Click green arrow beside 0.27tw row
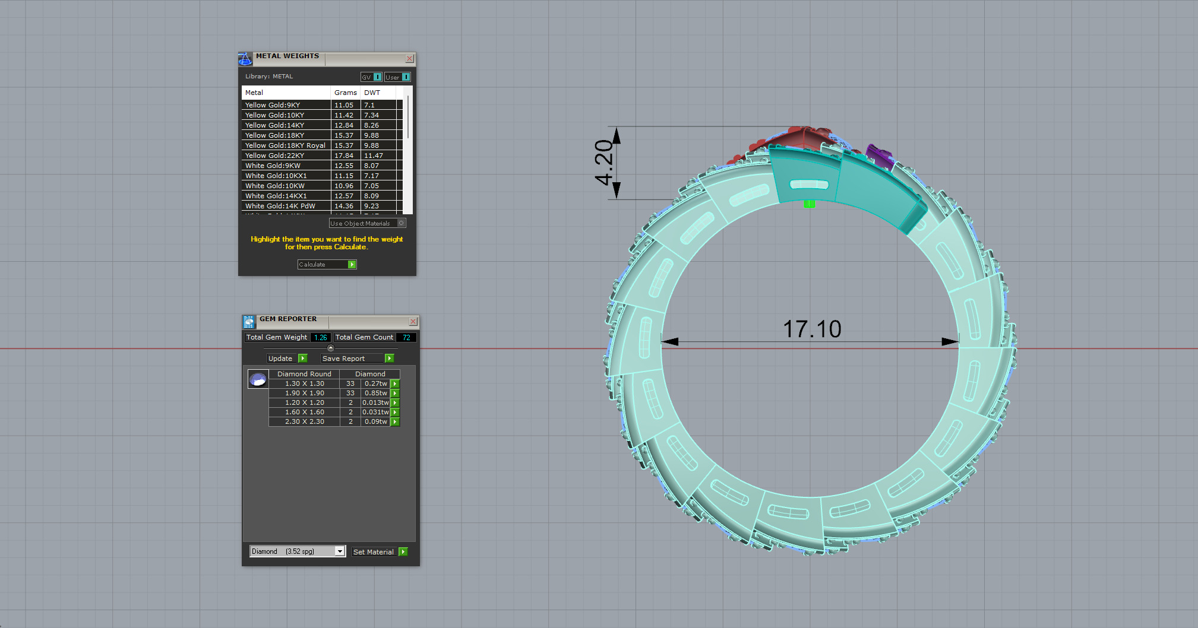 pyautogui.click(x=395, y=384)
